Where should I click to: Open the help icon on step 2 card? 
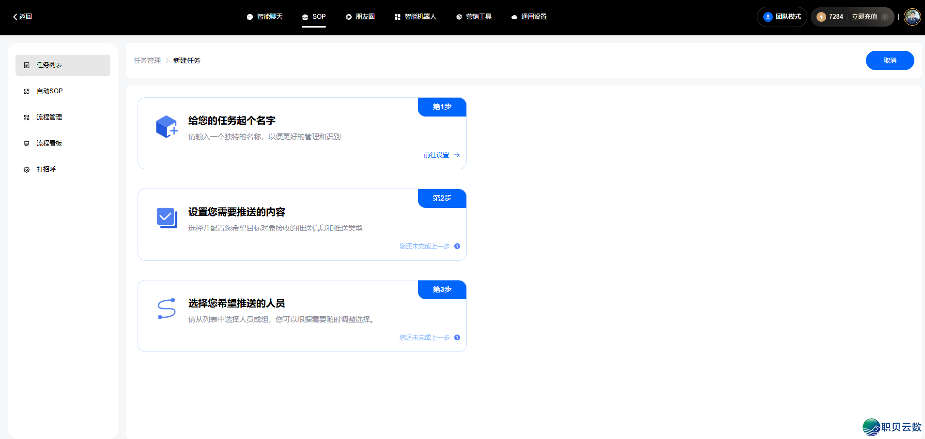point(457,246)
